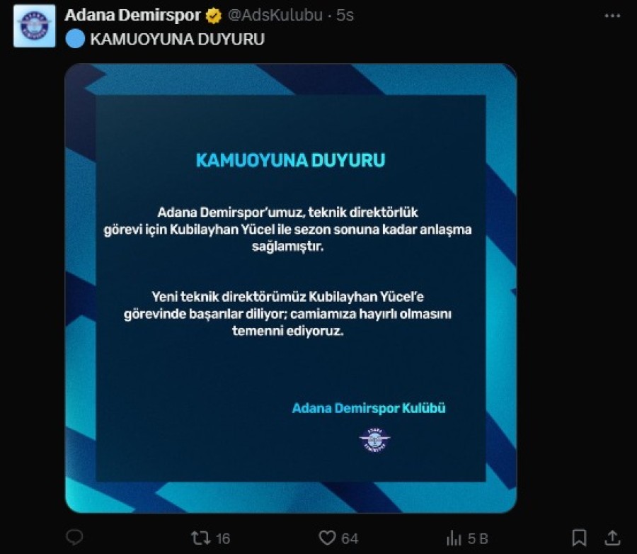
Task: Click the 5 B view count
Action: click(477, 538)
